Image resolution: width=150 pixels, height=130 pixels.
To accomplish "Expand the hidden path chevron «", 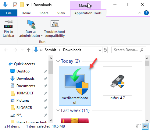I will click(x=41, y=50).
